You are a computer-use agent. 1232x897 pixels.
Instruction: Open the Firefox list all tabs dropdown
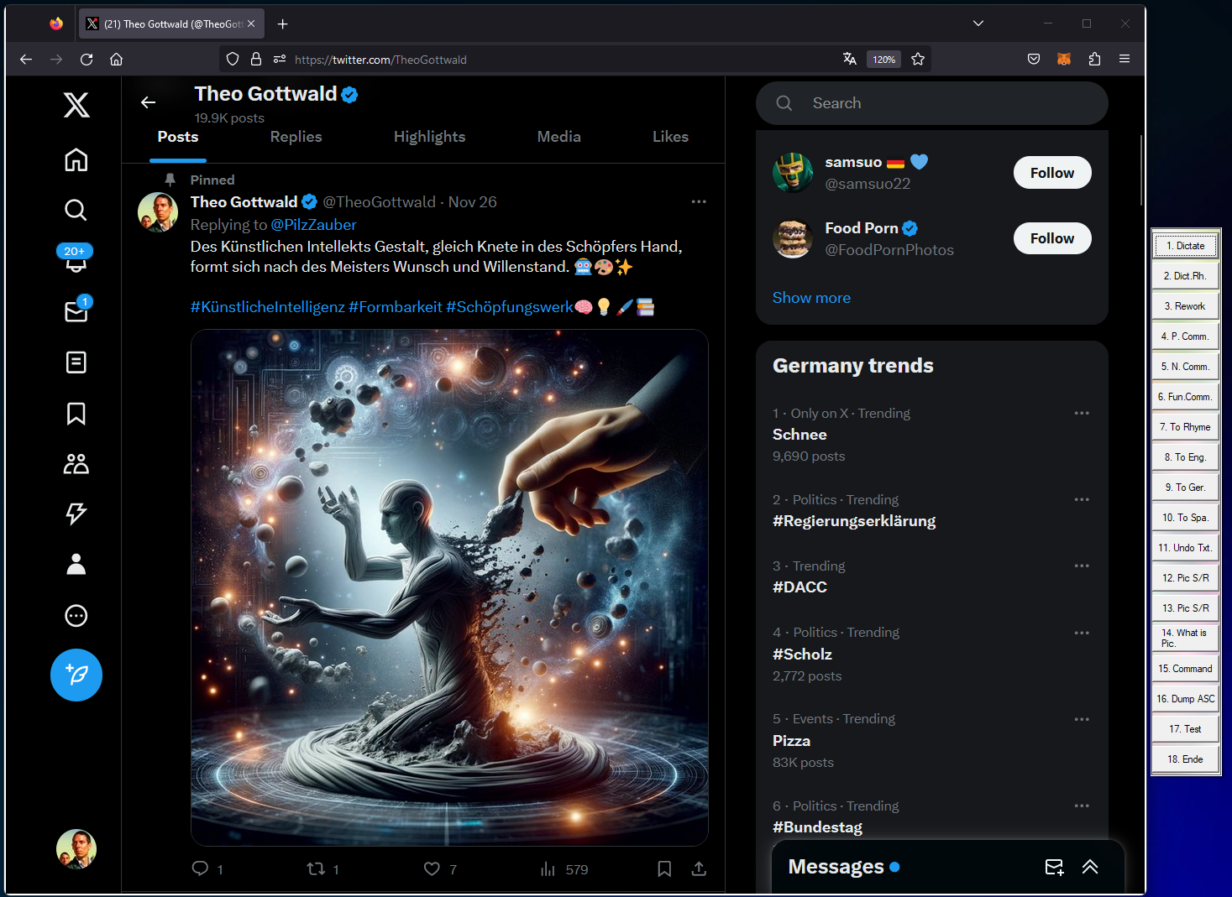coord(978,23)
